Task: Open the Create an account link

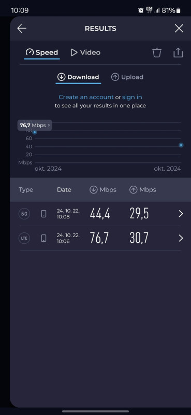Action: (86, 97)
